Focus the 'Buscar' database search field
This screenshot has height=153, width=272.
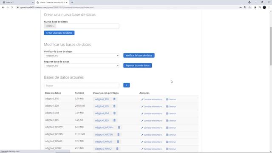pos(82,85)
